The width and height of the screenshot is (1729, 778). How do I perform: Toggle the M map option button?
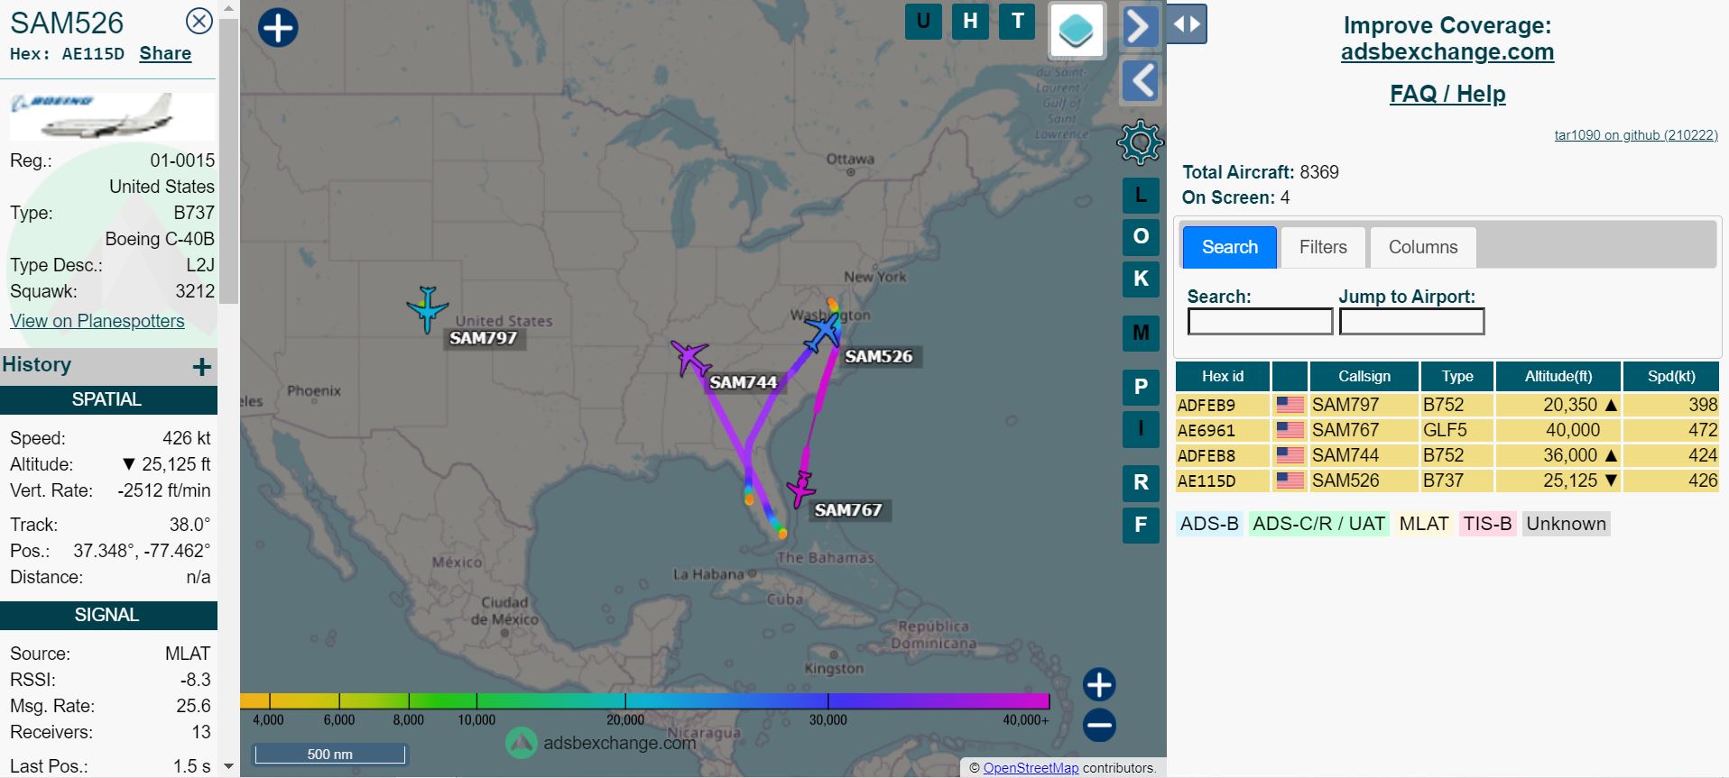pos(1141,334)
